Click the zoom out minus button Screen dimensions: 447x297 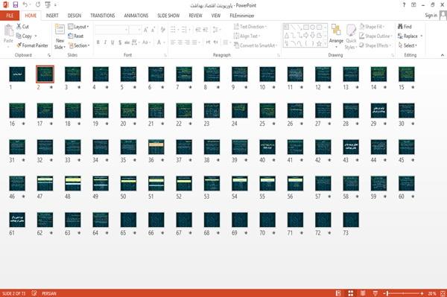(385, 293)
